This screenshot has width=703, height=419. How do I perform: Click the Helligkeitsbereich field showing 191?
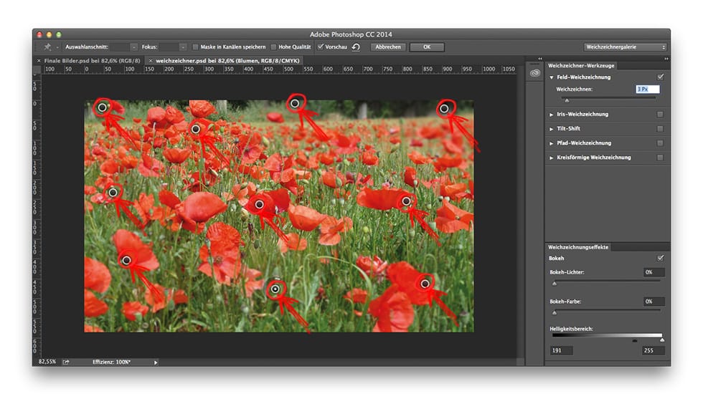(561, 350)
